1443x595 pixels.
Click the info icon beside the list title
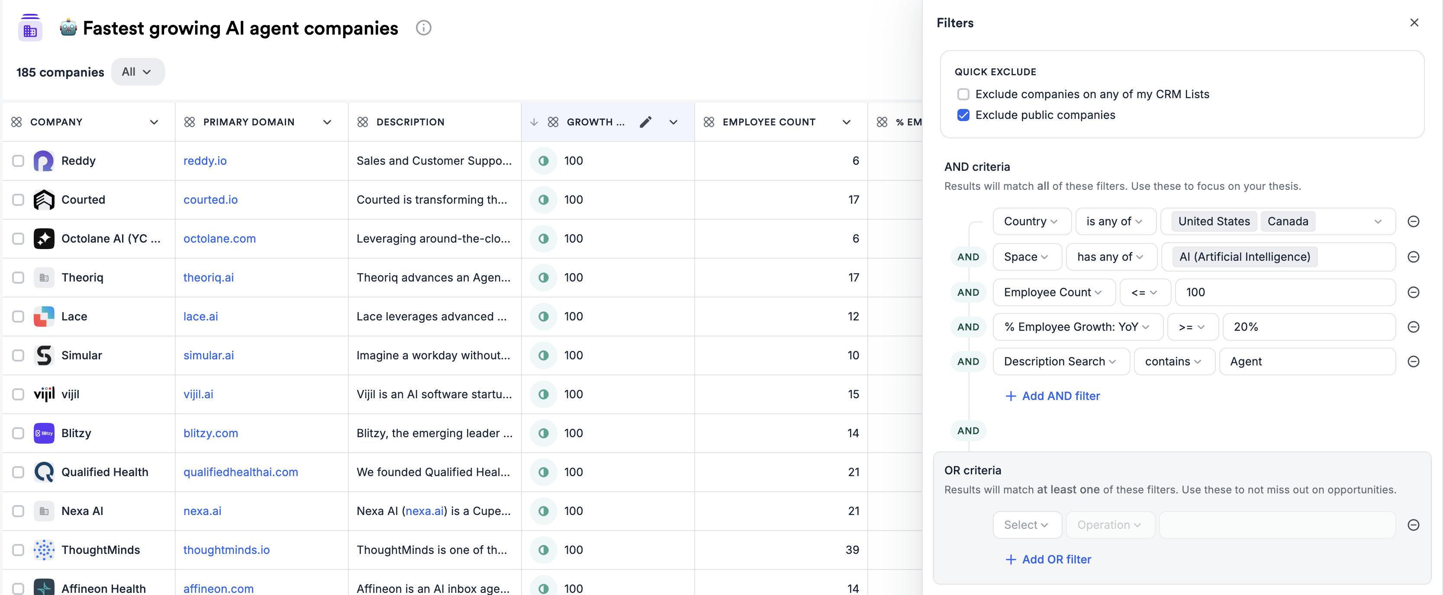pos(423,28)
